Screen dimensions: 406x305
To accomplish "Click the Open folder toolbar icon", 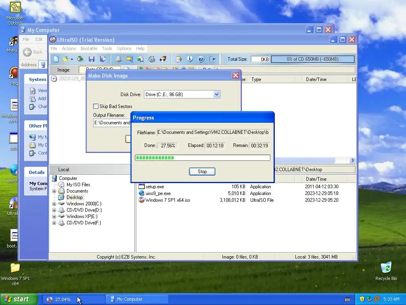I will point(65,59).
